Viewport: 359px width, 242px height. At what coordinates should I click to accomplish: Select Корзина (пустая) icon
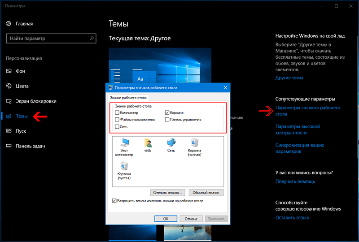coord(124,171)
